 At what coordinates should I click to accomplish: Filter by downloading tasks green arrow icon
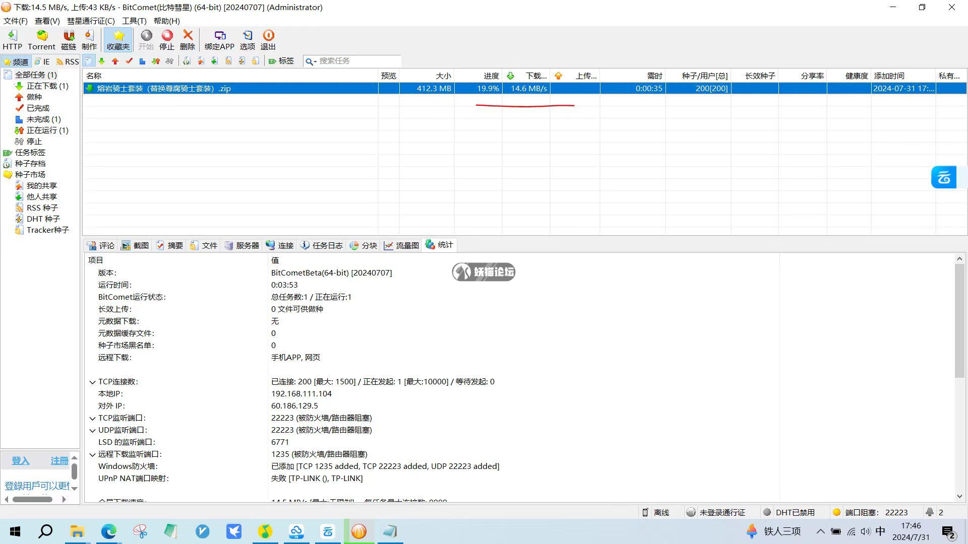click(102, 61)
